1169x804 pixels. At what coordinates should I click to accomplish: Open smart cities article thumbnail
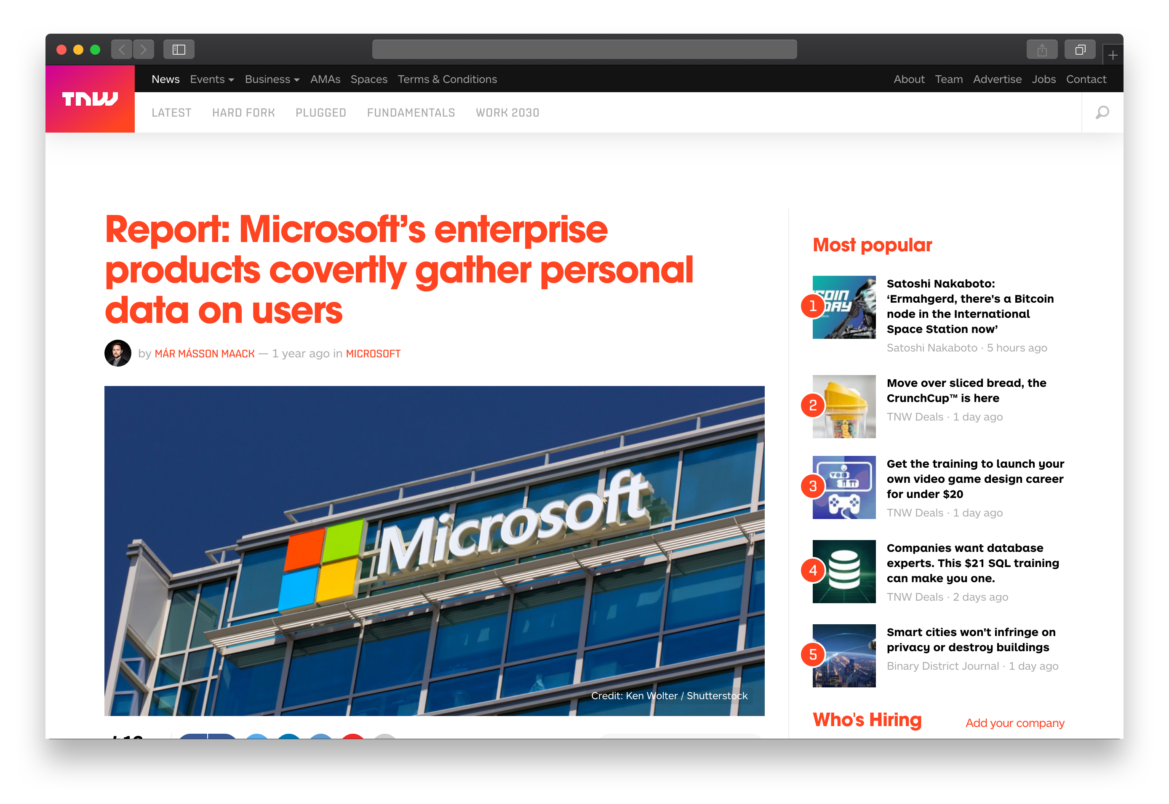click(x=844, y=655)
